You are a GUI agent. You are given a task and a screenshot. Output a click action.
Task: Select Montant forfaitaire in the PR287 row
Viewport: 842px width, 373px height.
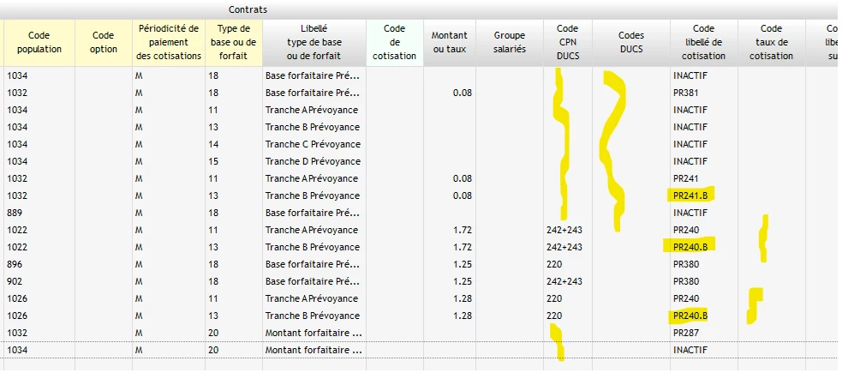(x=314, y=333)
